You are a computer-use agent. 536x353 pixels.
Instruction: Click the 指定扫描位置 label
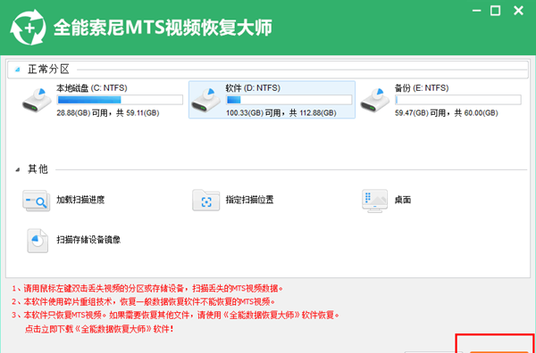(x=249, y=200)
